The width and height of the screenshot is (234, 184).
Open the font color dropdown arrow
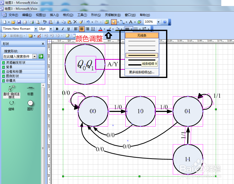click(x=104, y=29)
